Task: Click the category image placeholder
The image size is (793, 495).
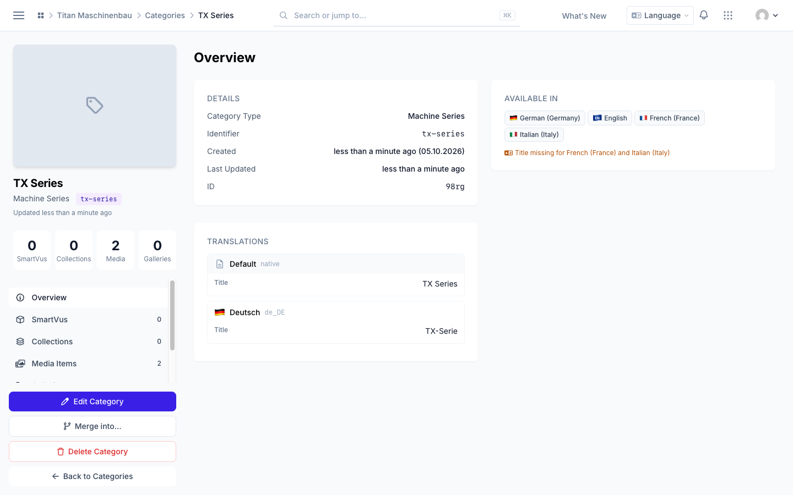Action: pyautogui.click(x=95, y=106)
